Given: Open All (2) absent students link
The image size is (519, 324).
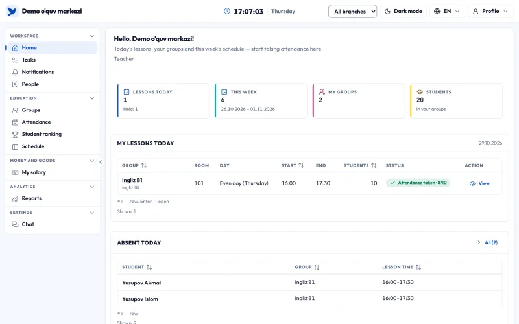Looking at the screenshot, I should [488, 242].
